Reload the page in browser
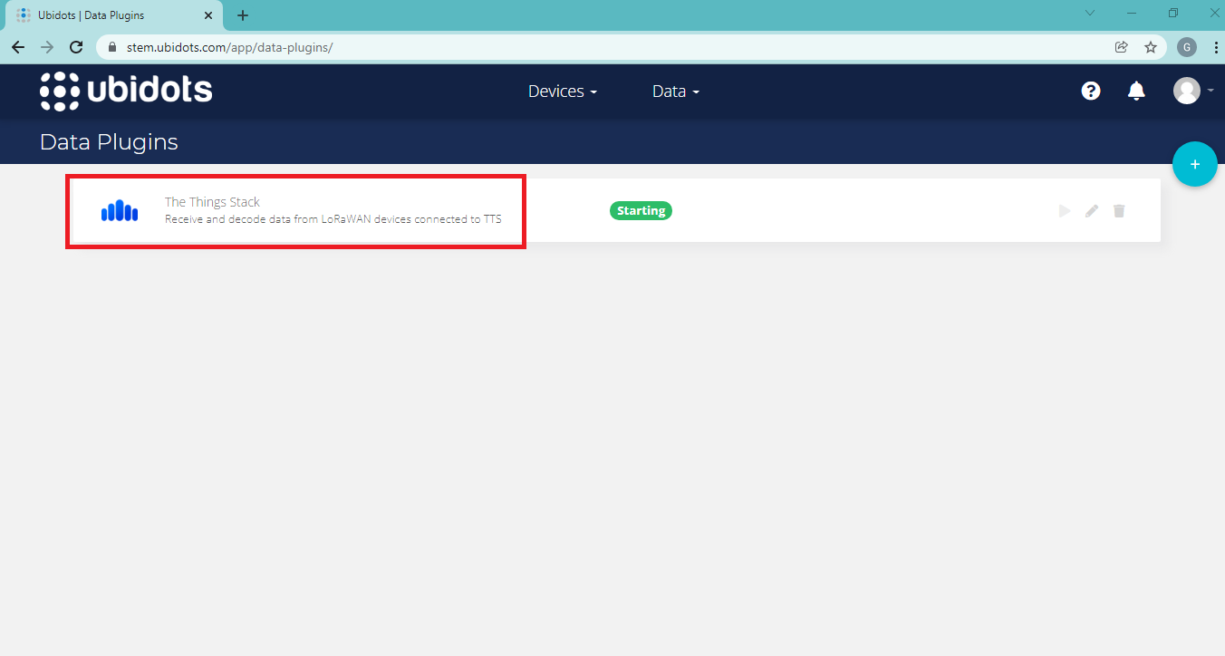The height and width of the screenshot is (656, 1225). pos(76,47)
